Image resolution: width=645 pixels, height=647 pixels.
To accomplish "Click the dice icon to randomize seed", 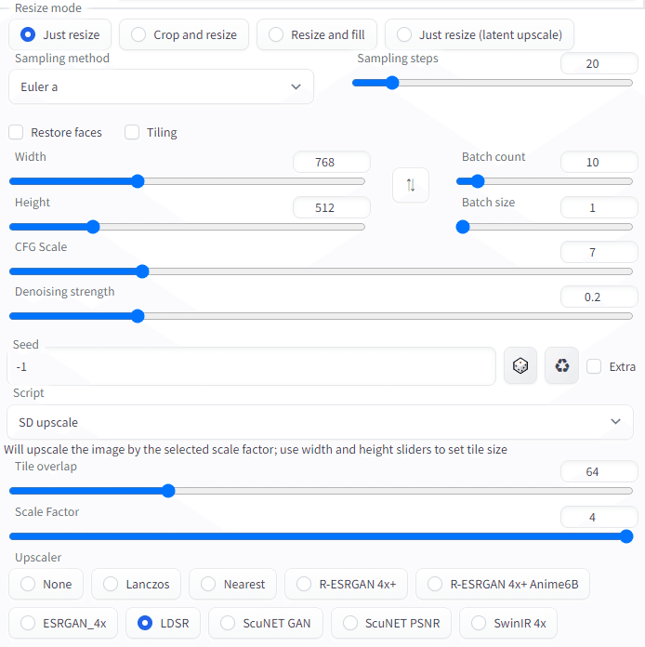I will tap(520, 366).
